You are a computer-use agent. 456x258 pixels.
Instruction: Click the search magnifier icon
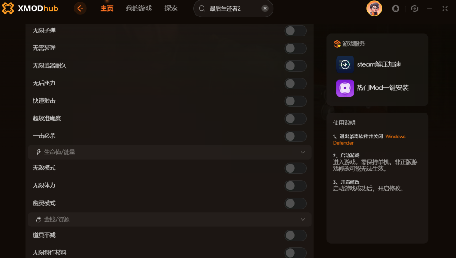pos(202,8)
